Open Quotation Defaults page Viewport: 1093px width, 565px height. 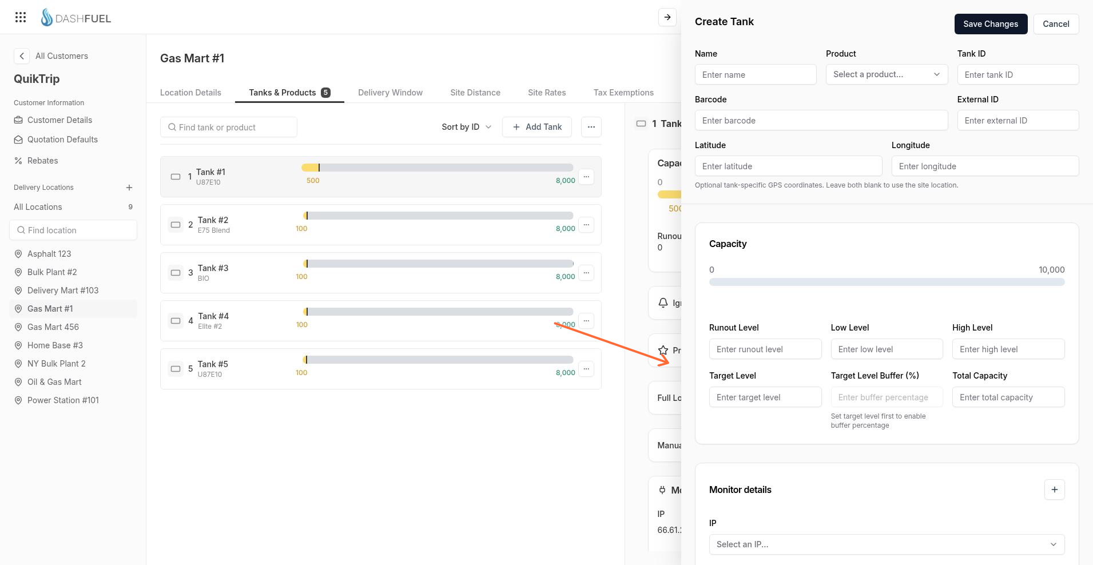62,140
